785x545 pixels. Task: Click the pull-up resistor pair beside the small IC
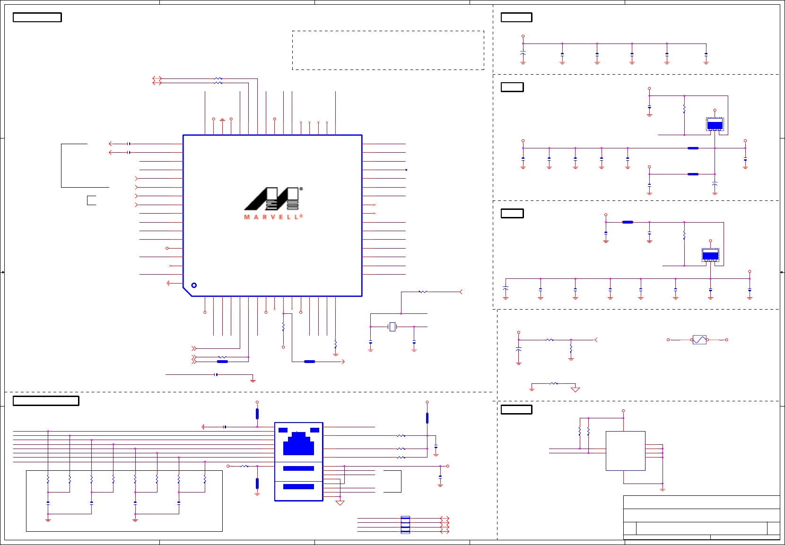pyautogui.click(x=584, y=432)
